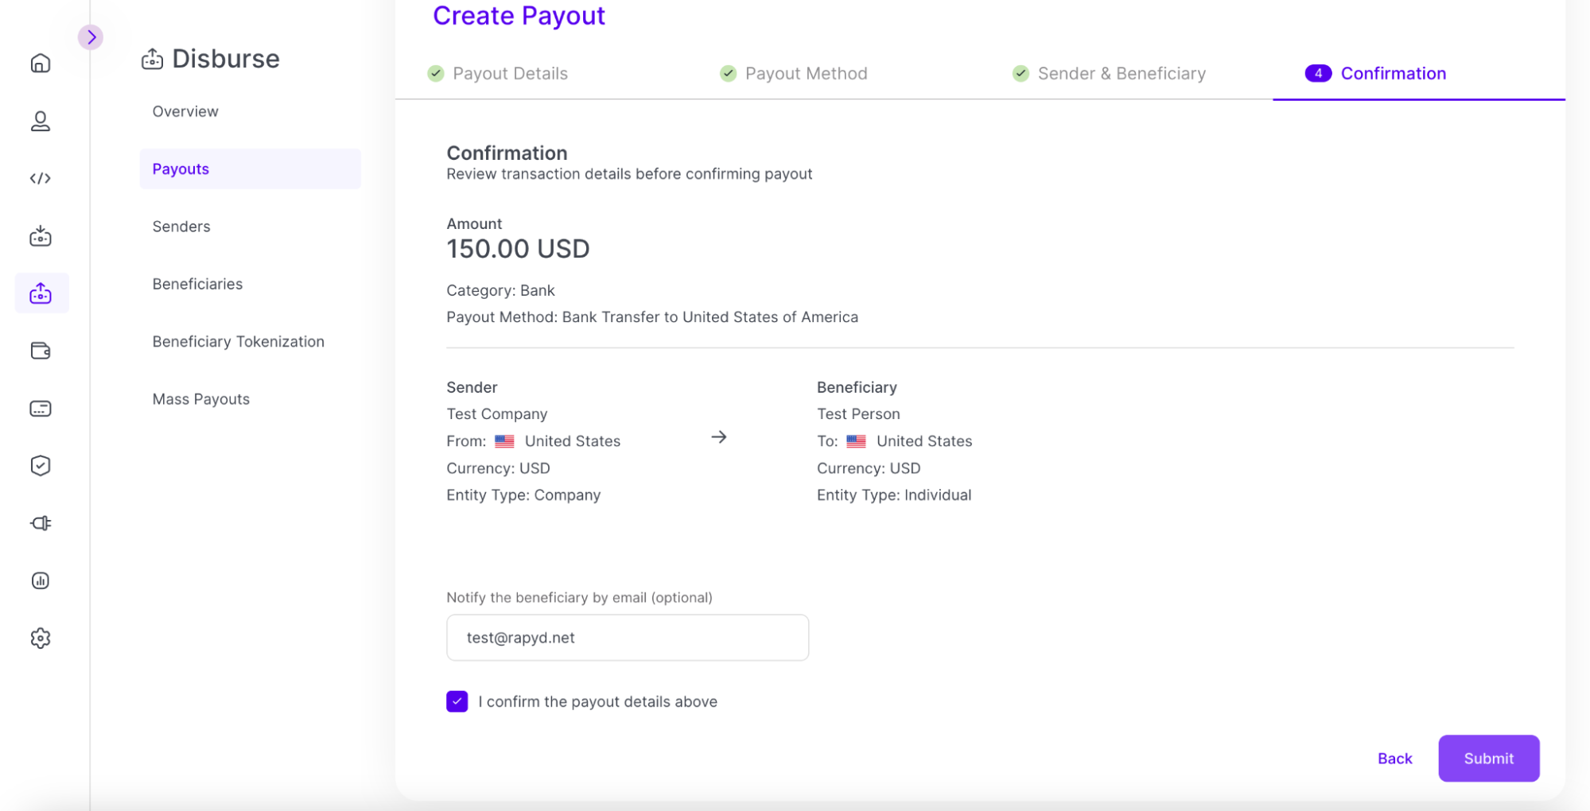Open the Wallet icon in sidebar
The width and height of the screenshot is (1590, 811).
coord(41,351)
